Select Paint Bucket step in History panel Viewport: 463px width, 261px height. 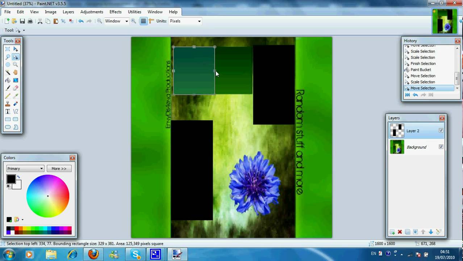click(421, 70)
